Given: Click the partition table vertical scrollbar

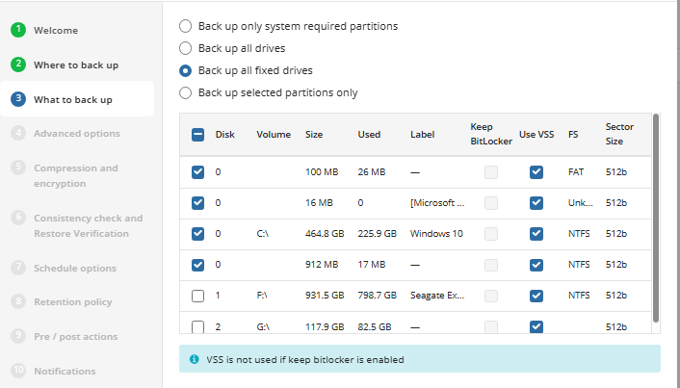Looking at the screenshot, I should (656, 217).
